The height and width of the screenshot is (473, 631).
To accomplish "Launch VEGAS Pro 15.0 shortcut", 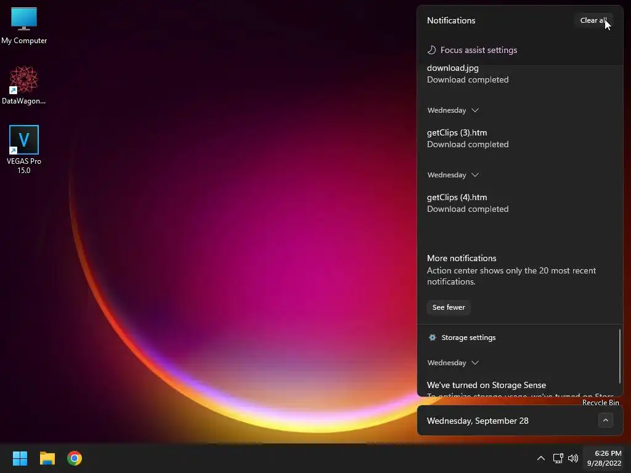I will [x=24, y=149].
